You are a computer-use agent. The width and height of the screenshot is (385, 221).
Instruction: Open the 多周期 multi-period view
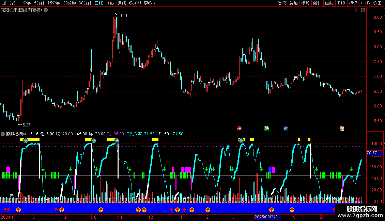(135, 3)
